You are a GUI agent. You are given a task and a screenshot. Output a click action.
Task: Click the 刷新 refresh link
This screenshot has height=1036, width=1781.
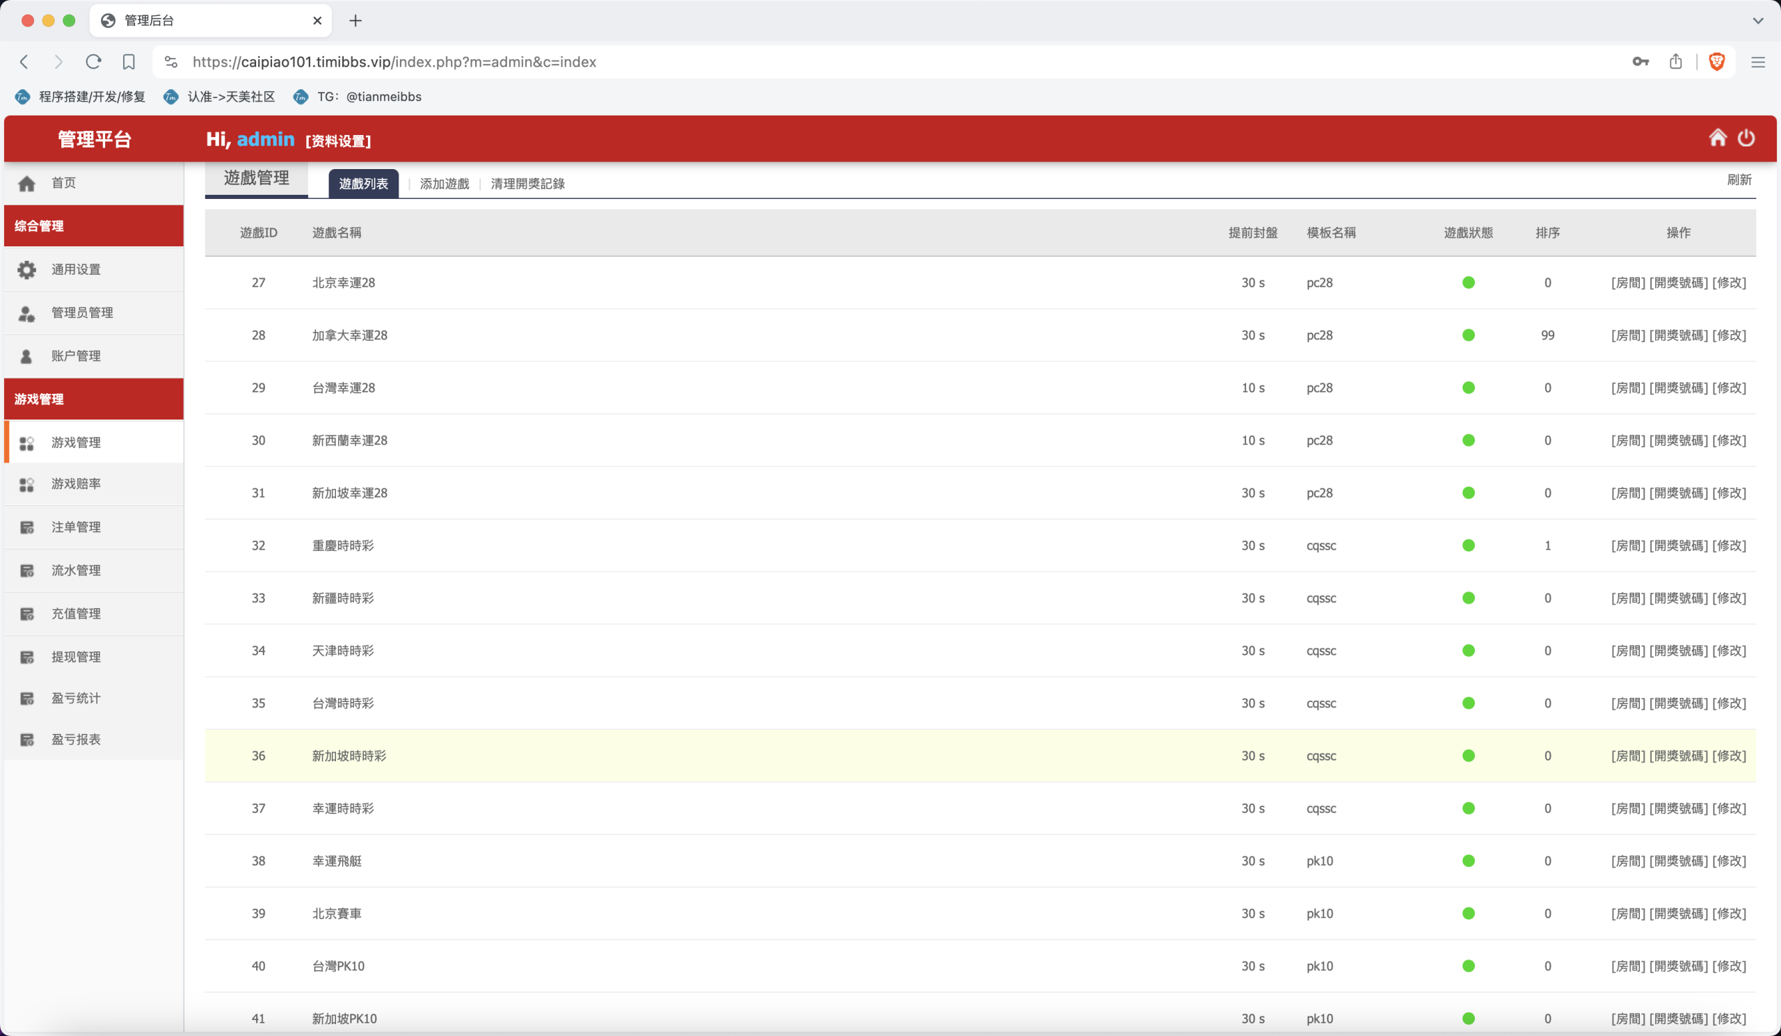[x=1739, y=180]
